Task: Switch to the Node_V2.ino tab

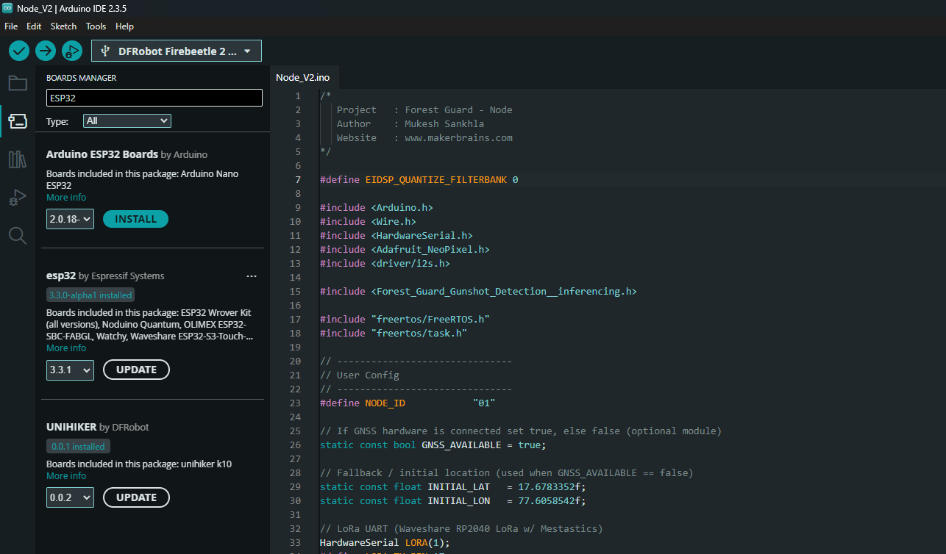Action: [302, 77]
